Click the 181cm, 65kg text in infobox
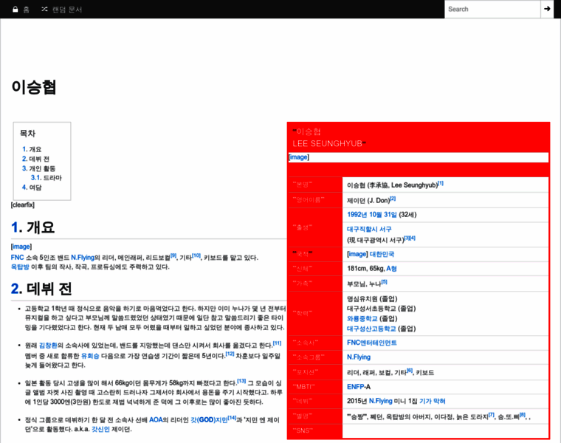561x443 pixels. pos(365,268)
